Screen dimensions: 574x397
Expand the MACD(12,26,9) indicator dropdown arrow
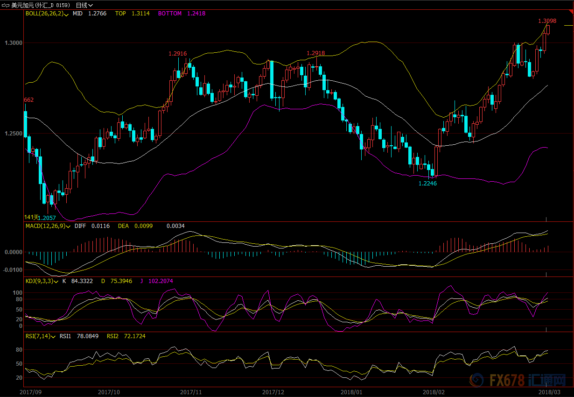[68, 226]
